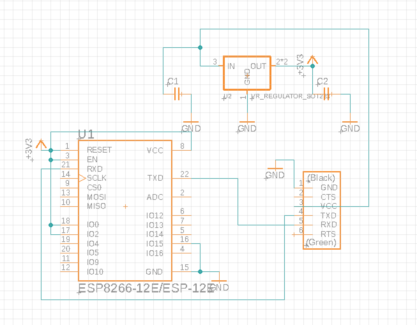Select the IO5 pin label
417x325 pixels.
[x=93, y=253]
